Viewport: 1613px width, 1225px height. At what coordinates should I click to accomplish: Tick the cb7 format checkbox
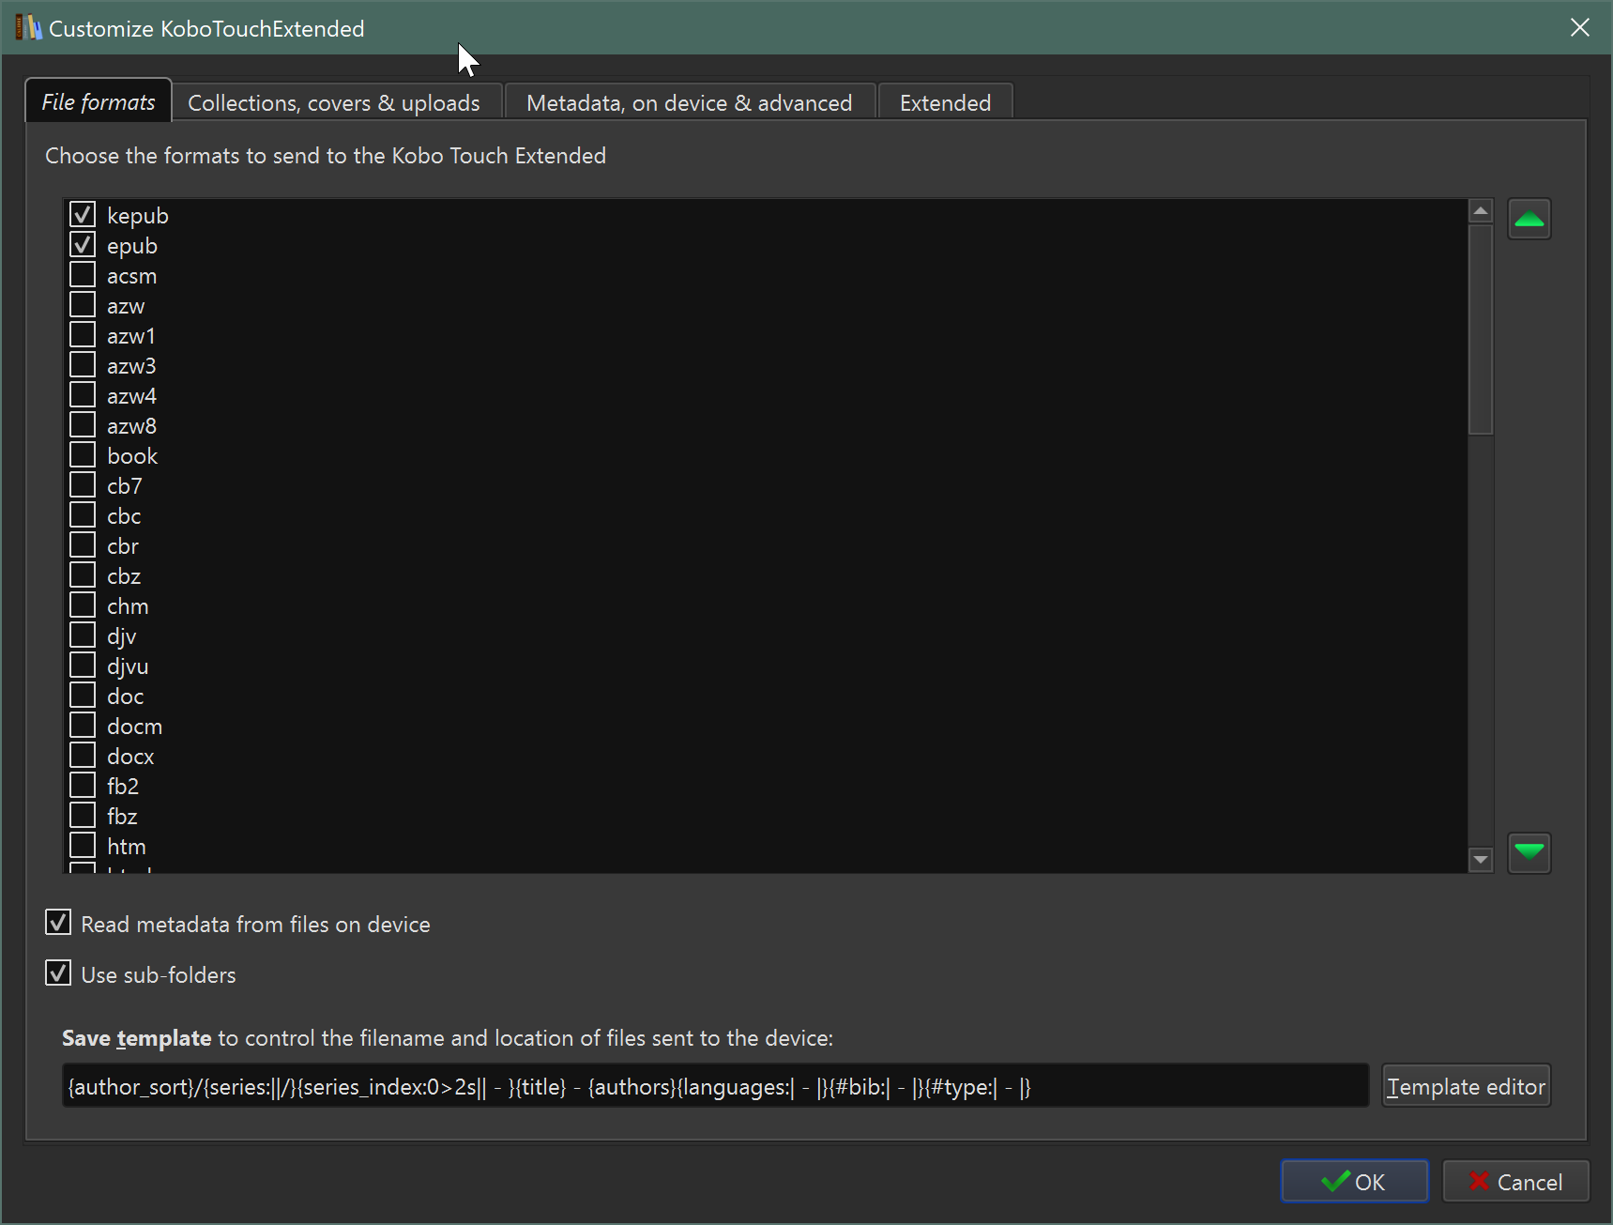tap(83, 485)
